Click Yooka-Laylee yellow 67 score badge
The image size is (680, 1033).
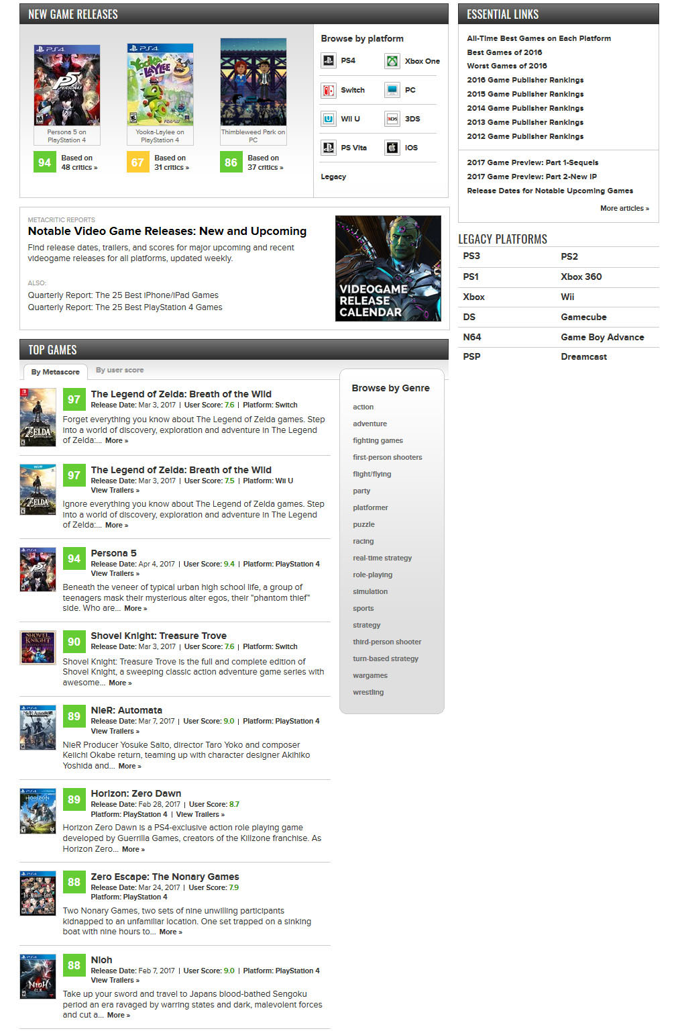[x=138, y=162]
